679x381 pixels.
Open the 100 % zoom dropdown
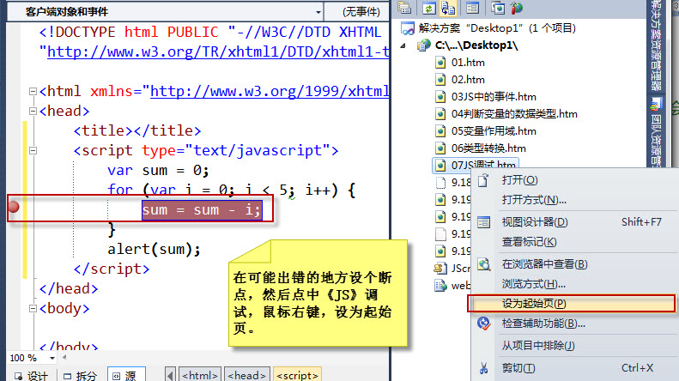coord(52,358)
